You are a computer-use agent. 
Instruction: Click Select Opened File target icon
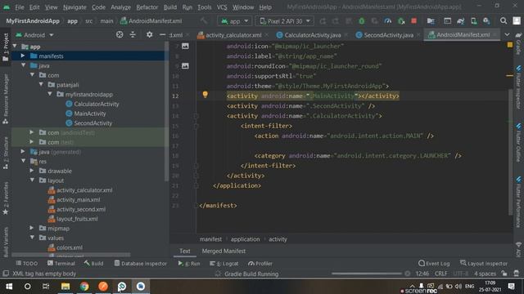coord(120,34)
